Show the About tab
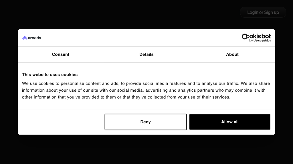Screen dimensions: 293x164 (x=232, y=54)
